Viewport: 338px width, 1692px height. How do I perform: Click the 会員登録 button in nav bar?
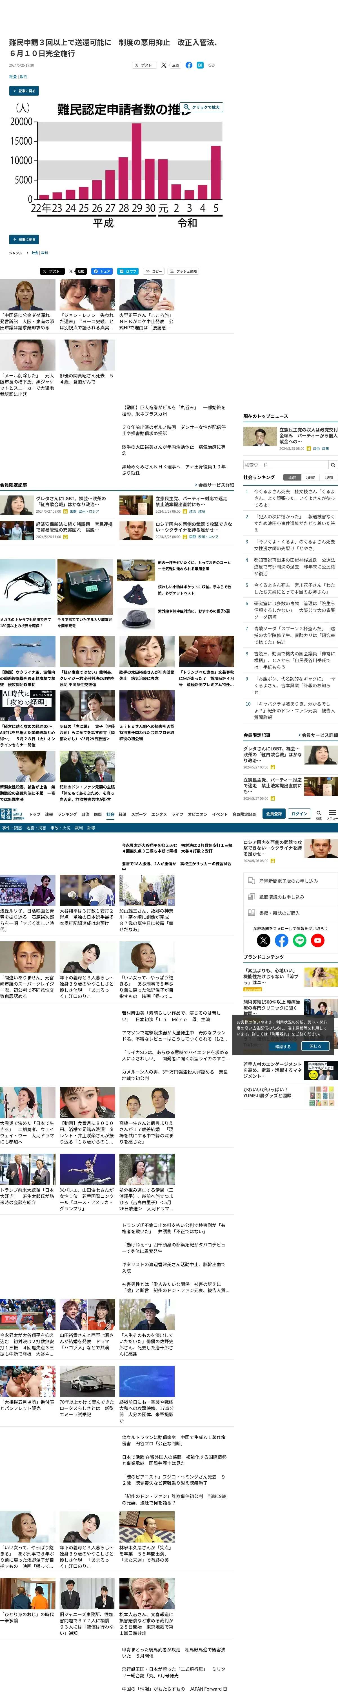point(274,814)
